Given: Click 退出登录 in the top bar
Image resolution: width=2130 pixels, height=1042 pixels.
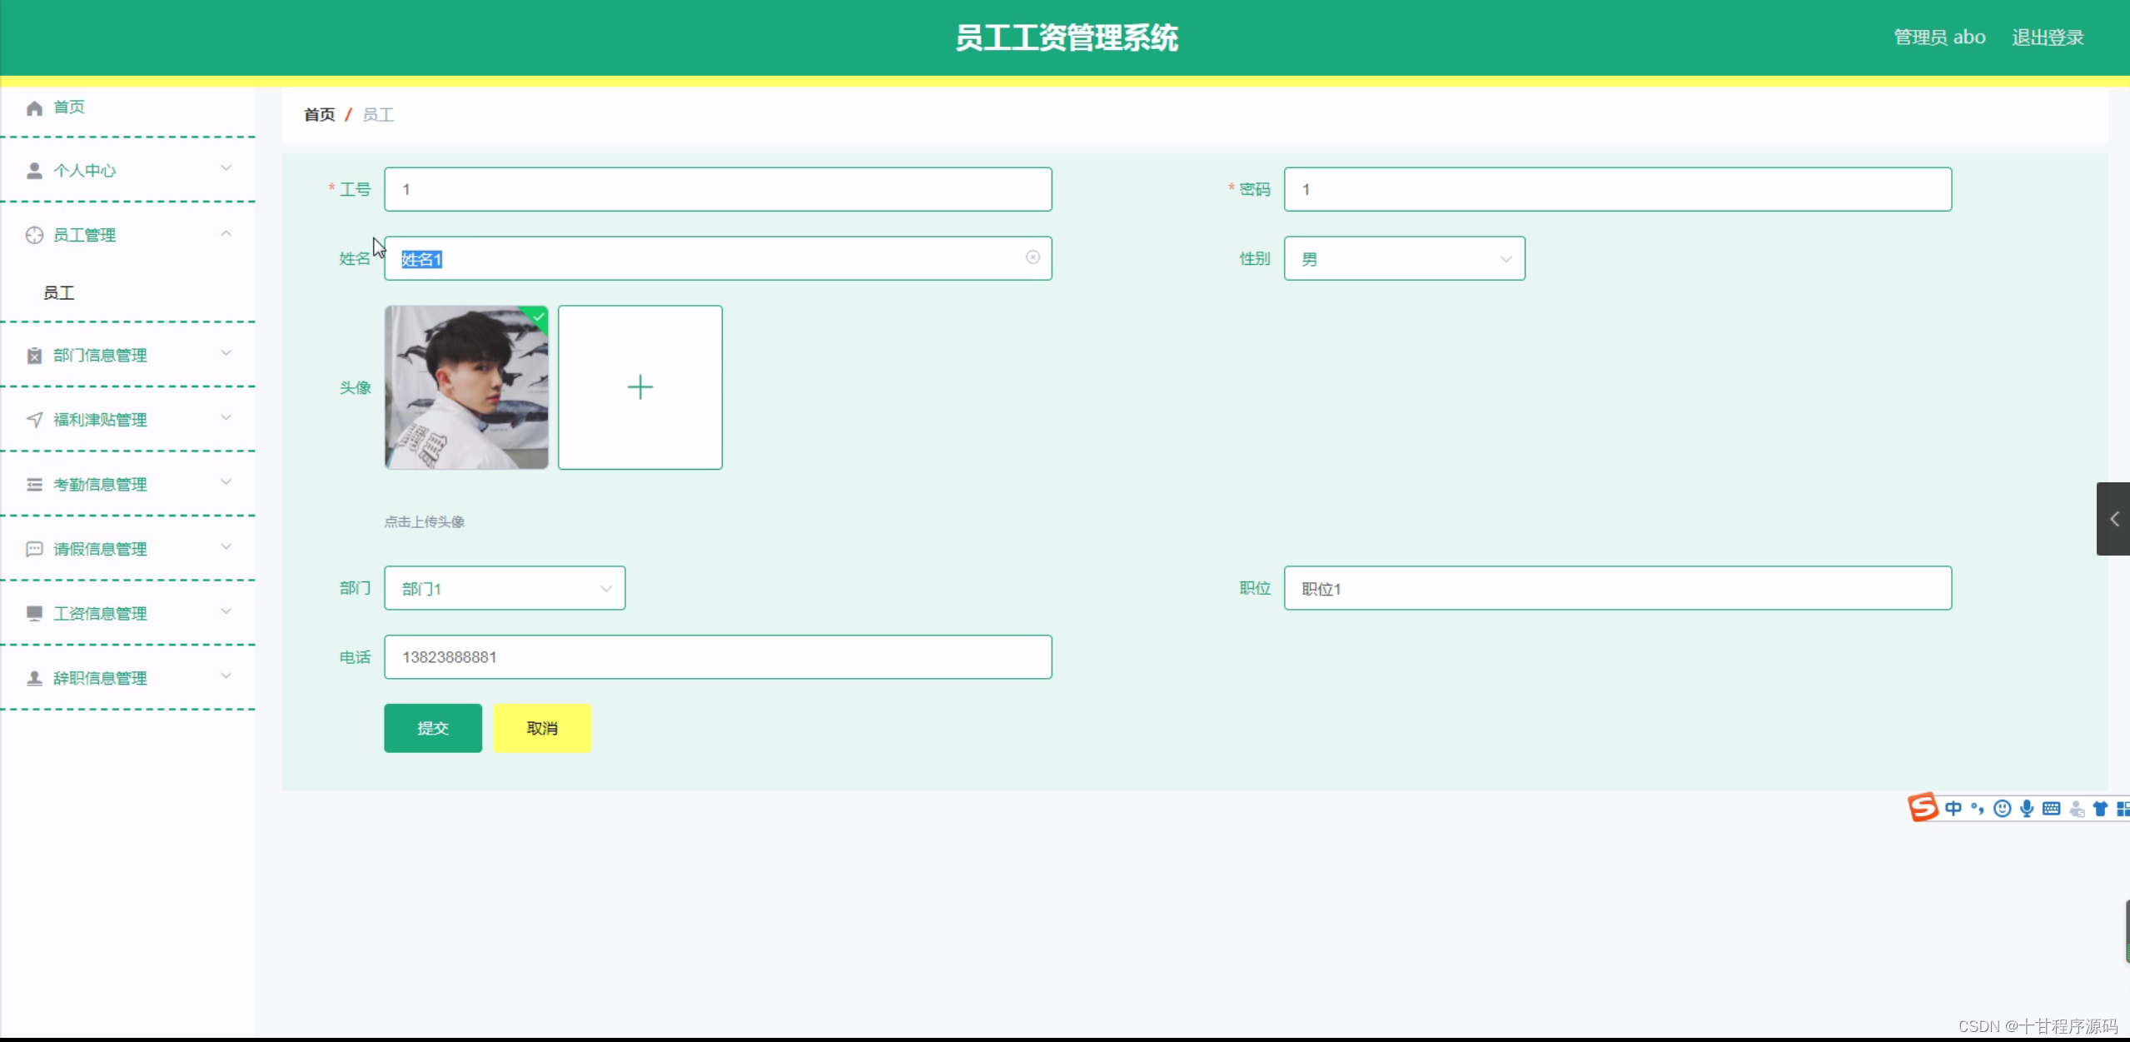Looking at the screenshot, I should pos(2048,37).
